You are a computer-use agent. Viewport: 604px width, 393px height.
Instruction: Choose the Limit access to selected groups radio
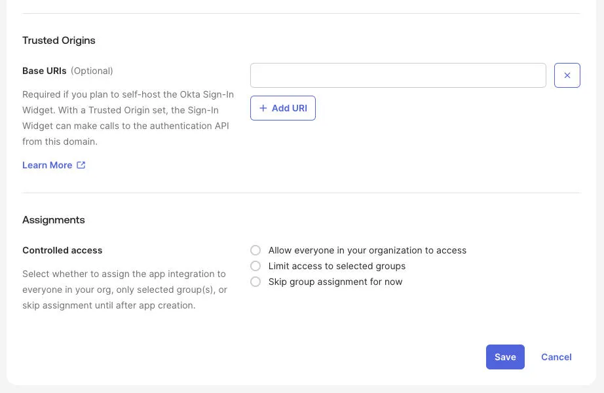click(x=255, y=266)
